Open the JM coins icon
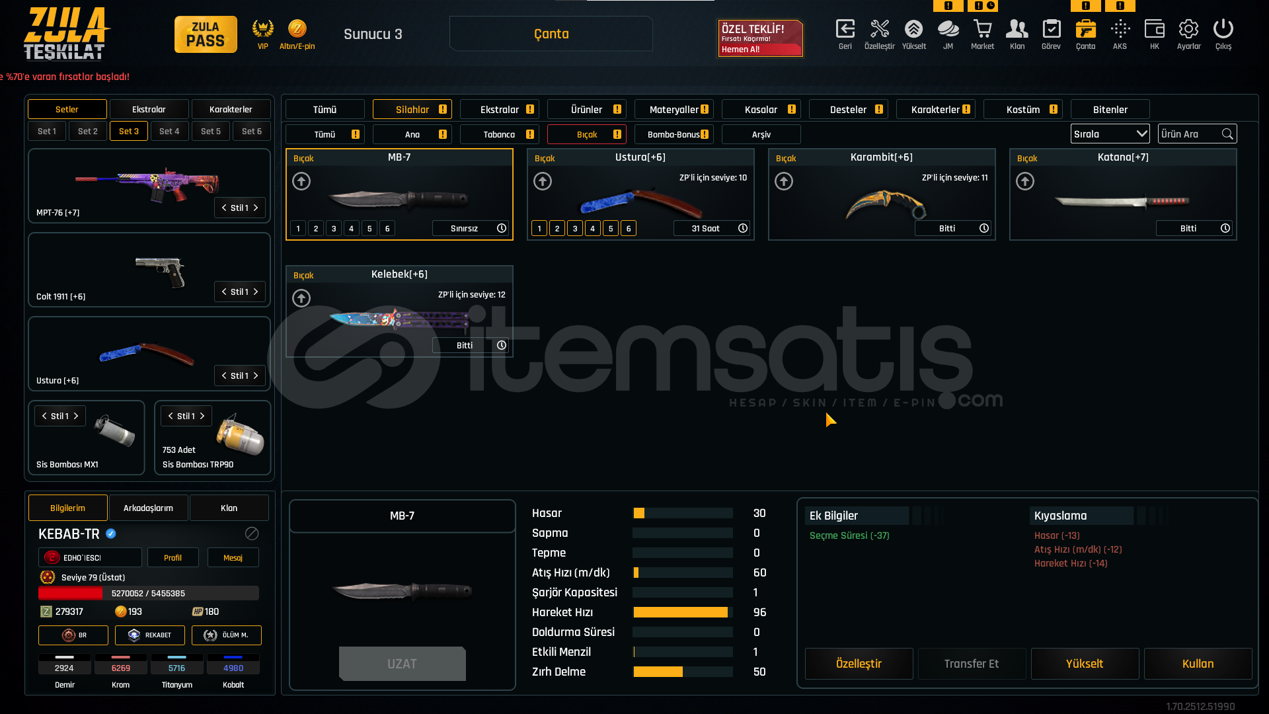This screenshot has width=1269, height=714. [948, 29]
